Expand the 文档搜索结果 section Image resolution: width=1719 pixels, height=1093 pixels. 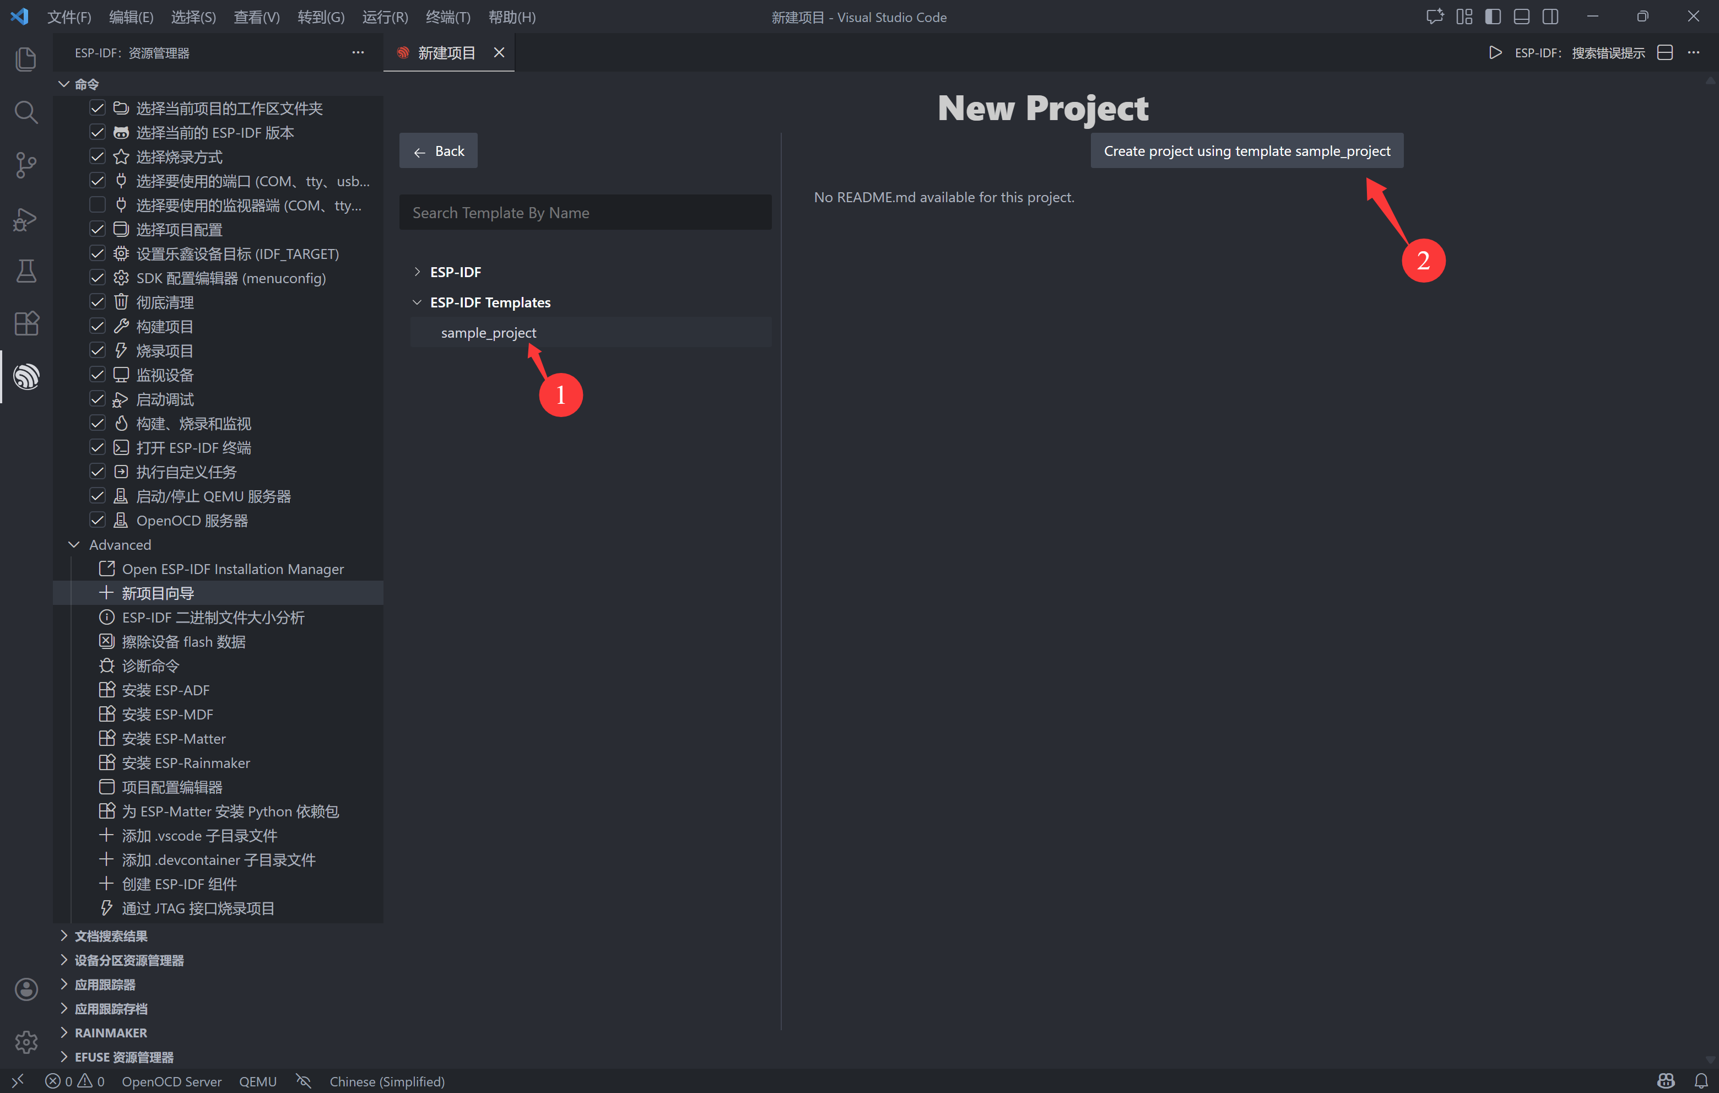pos(63,936)
